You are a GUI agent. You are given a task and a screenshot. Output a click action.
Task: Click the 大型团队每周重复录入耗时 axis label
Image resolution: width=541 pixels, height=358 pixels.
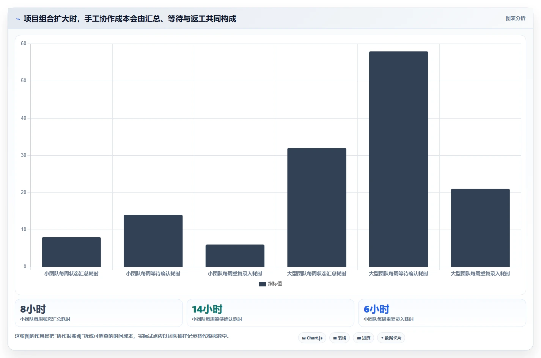[480, 274]
